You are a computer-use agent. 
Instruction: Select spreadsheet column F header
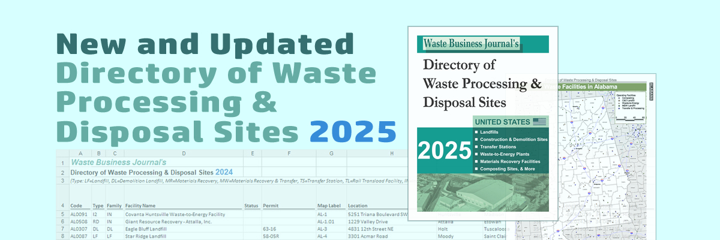pos(289,154)
